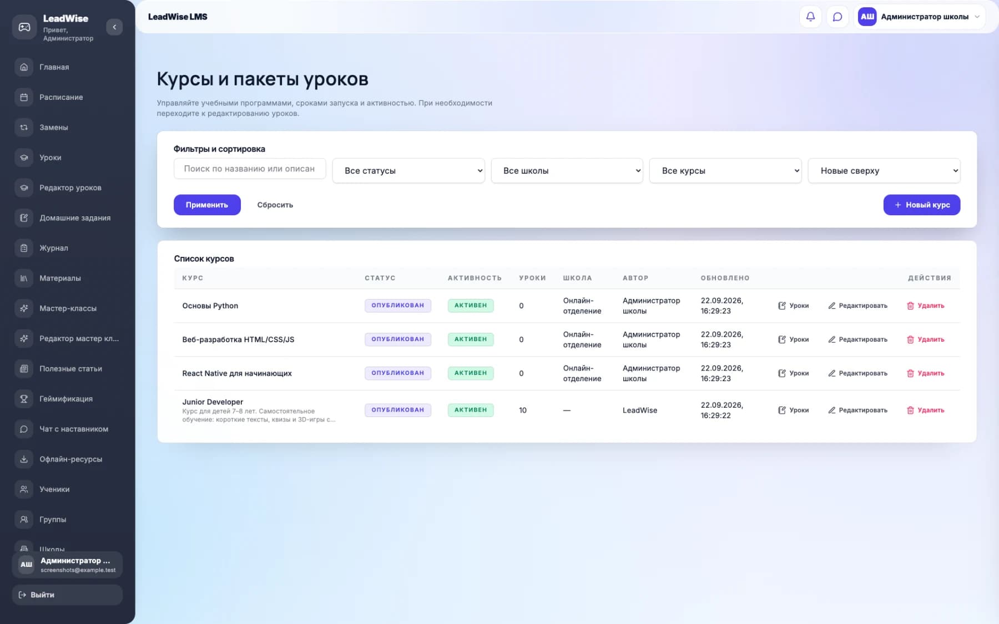Delete the Основы Python course
The width and height of the screenshot is (999, 624).
coord(925,306)
